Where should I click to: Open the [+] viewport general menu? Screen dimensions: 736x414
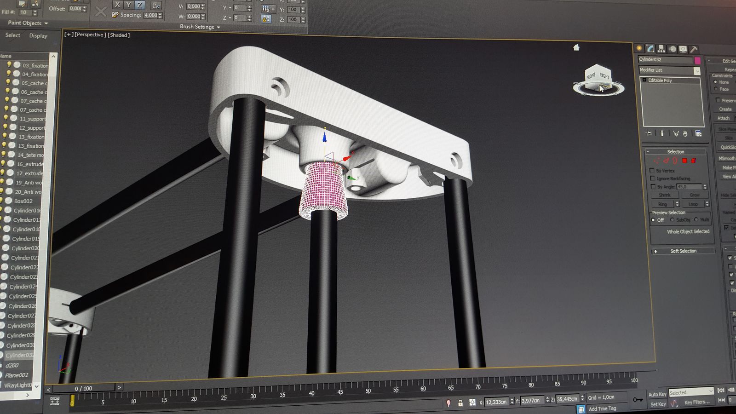tap(68, 34)
